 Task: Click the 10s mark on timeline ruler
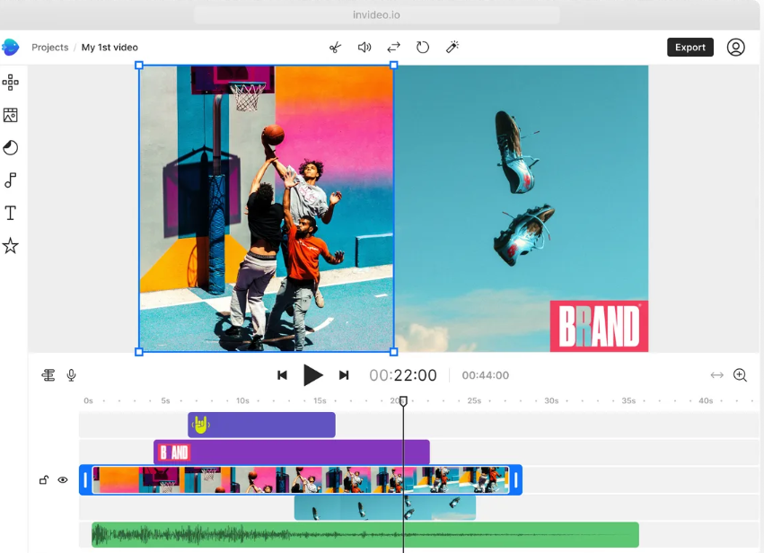click(242, 401)
